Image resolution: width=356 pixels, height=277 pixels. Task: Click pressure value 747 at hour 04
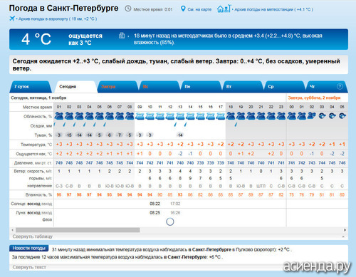pyautogui.click(x=89, y=163)
